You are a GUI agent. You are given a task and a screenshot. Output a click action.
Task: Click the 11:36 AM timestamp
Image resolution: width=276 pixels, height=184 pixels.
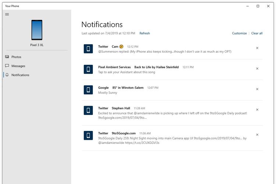tap(145, 133)
